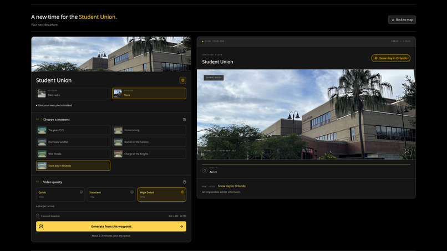
Task: Click the Arrive step circle icon
Action: pos(205,170)
